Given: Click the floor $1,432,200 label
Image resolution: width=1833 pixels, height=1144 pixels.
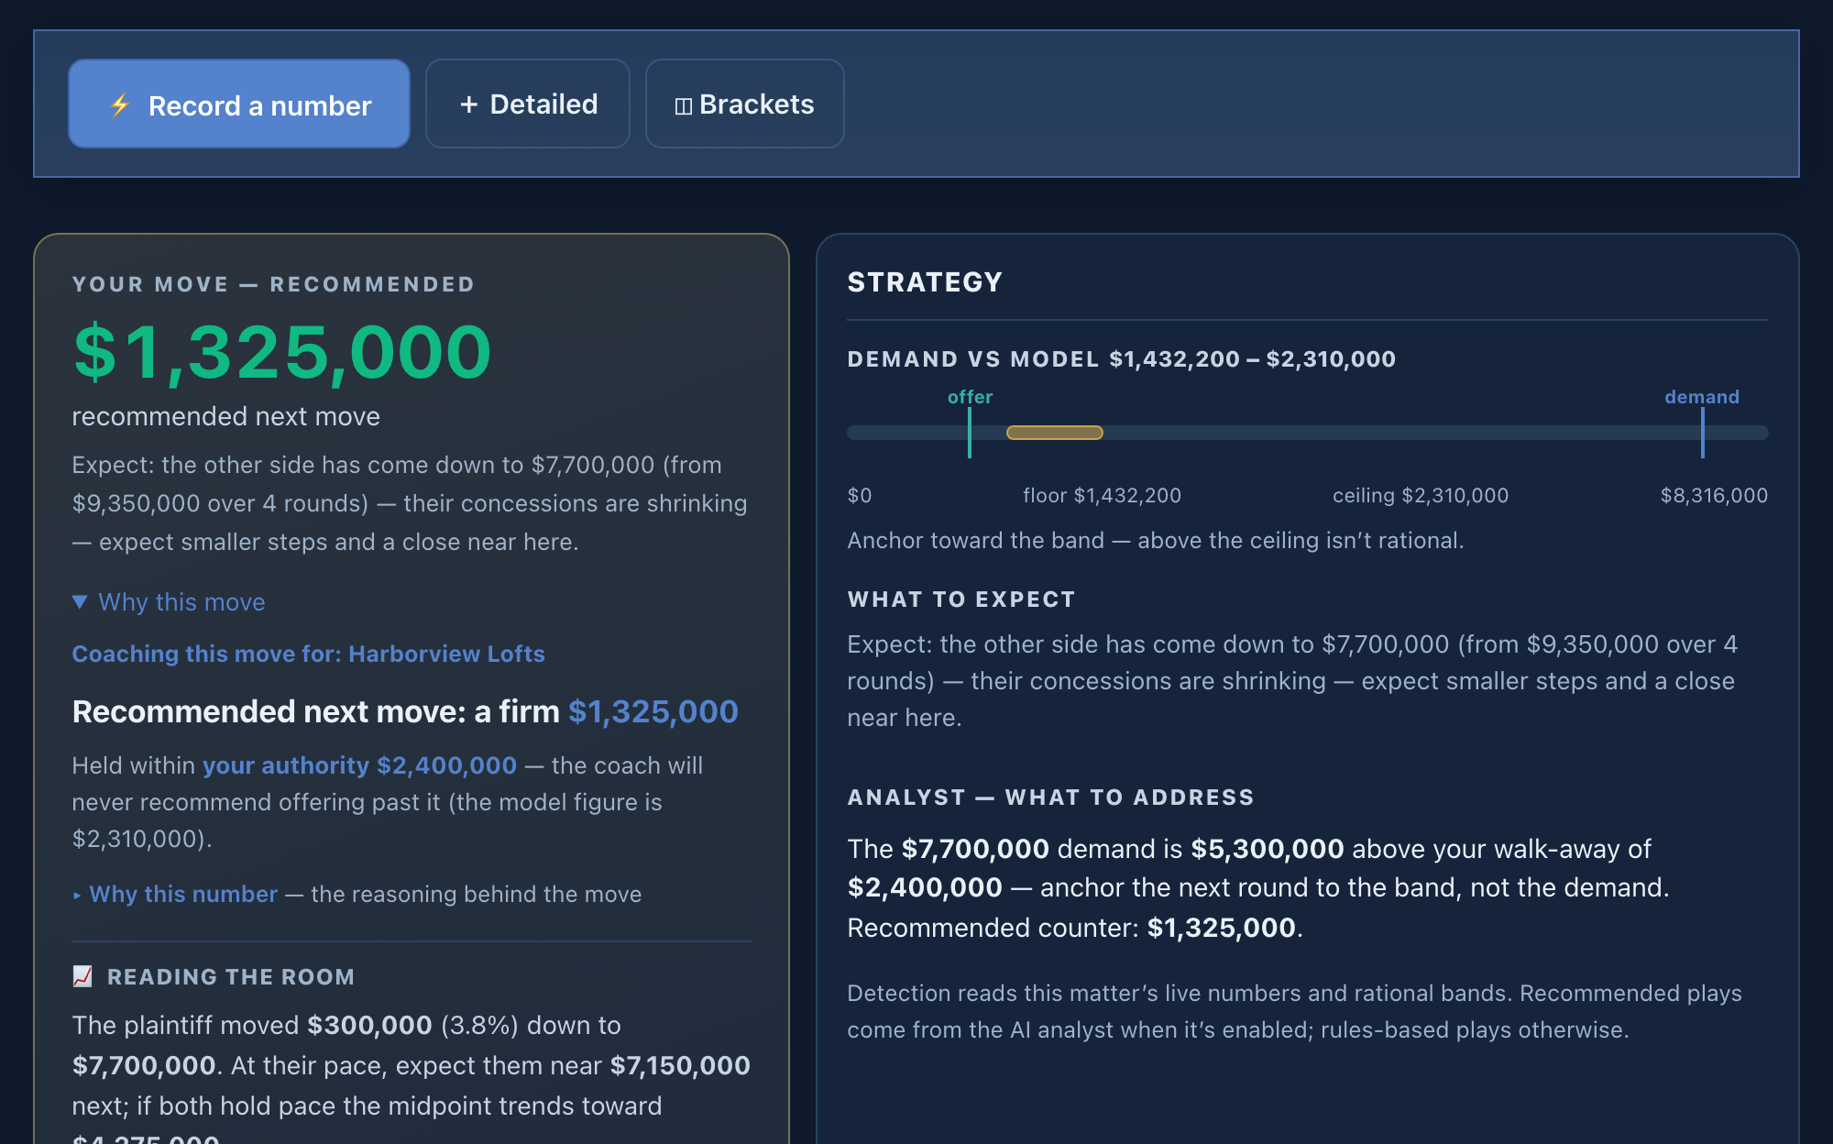Looking at the screenshot, I should (1102, 495).
